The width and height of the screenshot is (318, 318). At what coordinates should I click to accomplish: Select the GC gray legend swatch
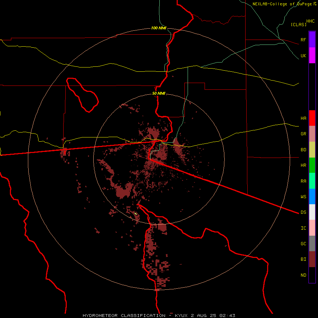[x=312, y=243]
